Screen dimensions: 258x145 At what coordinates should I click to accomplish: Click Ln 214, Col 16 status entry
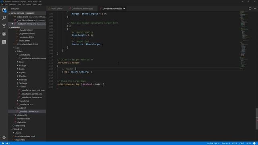[213, 143]
